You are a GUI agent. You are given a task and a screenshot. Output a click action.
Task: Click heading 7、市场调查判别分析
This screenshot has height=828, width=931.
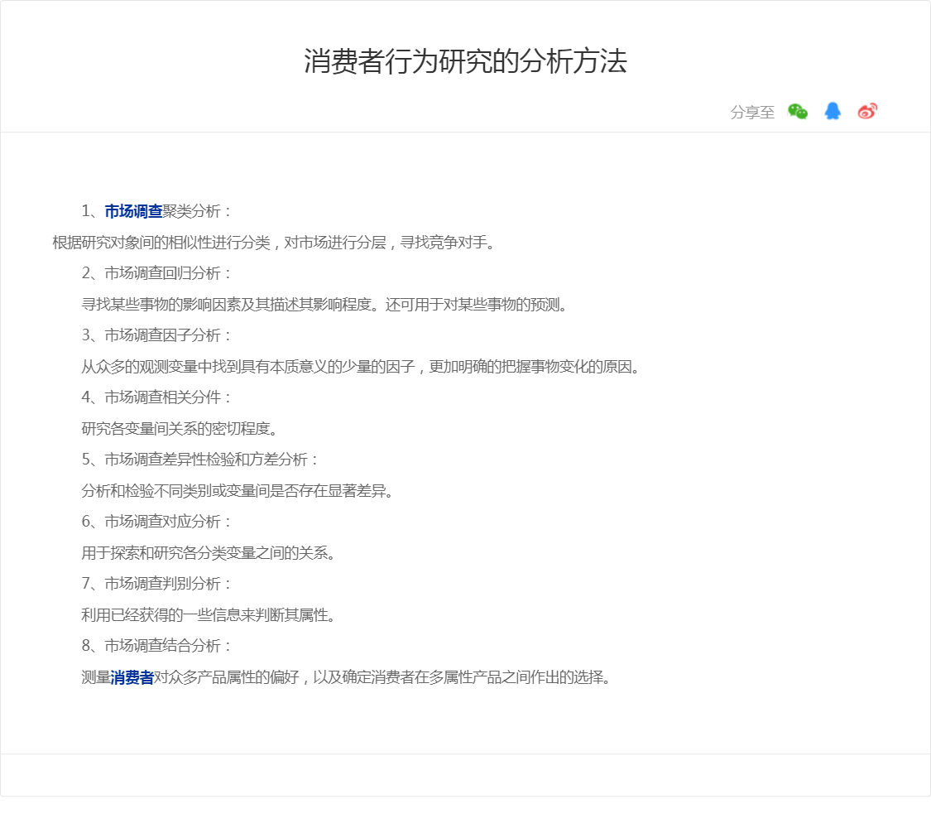click(x=156, y=584)
